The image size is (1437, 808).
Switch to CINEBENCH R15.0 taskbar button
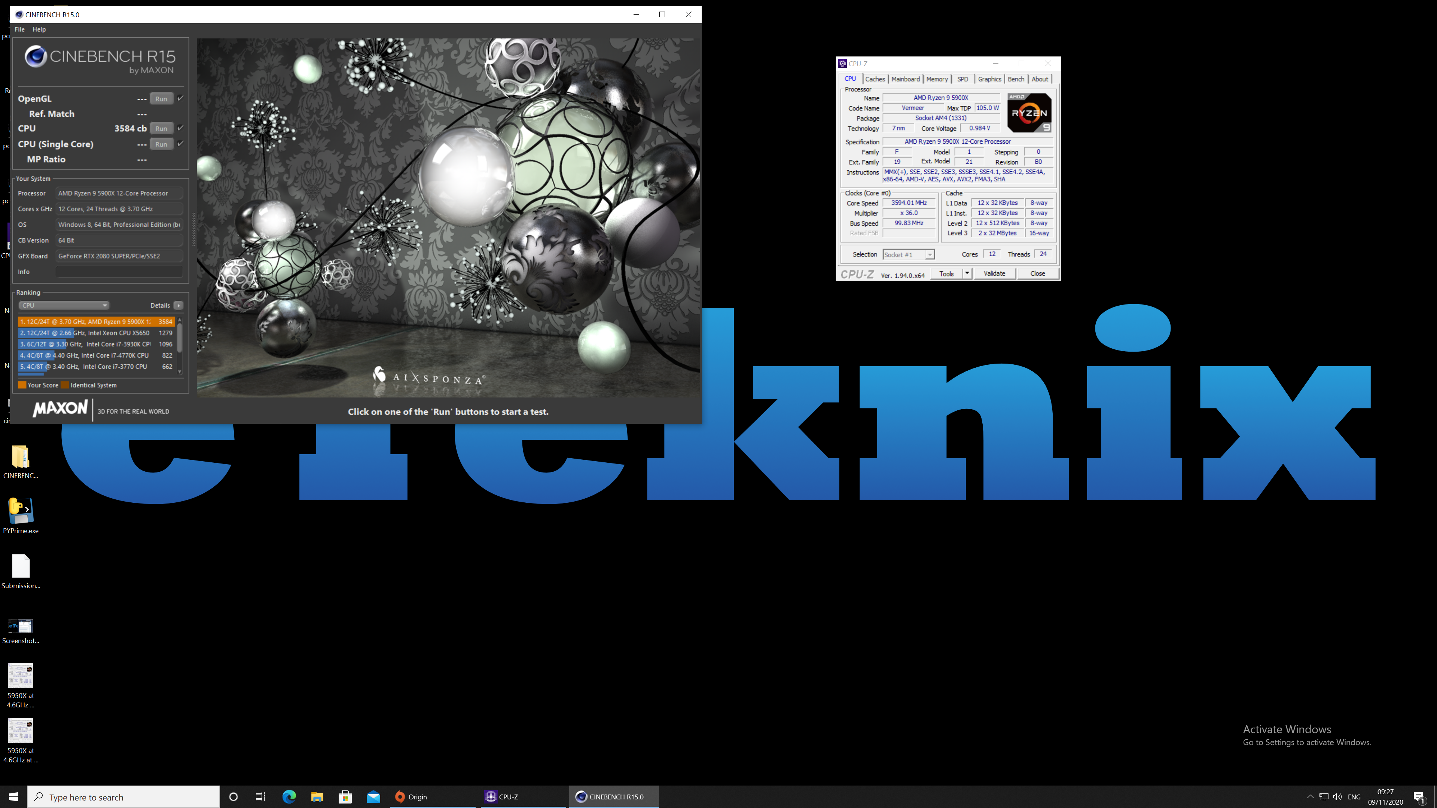click(x=614, y=797)
